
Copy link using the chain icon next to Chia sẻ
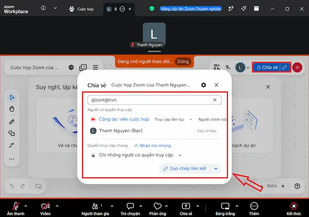[x=285, y=68]
